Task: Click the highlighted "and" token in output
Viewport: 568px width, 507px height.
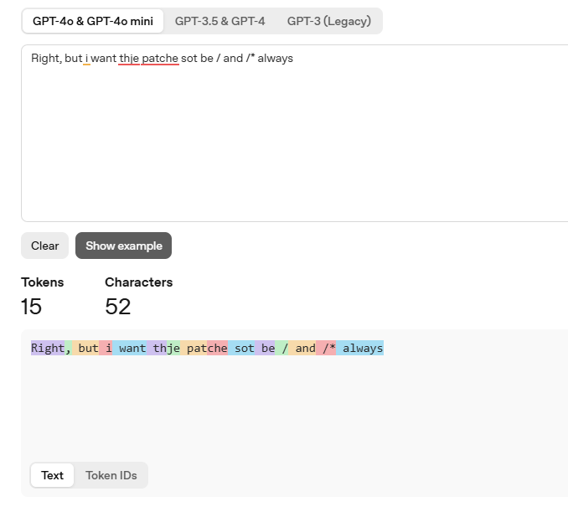Action: [x=303, y=348]
